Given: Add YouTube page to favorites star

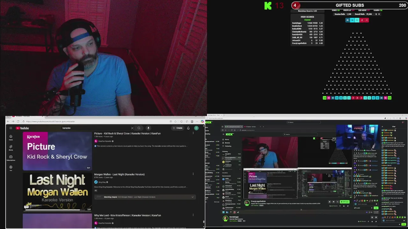Looking at the screenshot, I should [x=176, y=121].
